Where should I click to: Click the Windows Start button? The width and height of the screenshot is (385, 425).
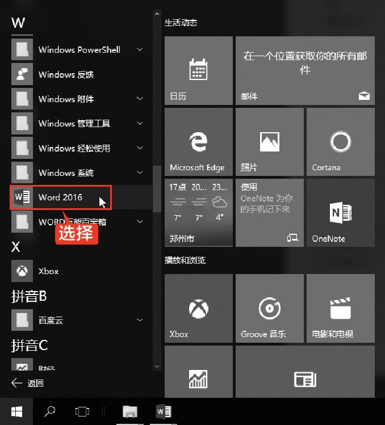[x=16, y=411]
